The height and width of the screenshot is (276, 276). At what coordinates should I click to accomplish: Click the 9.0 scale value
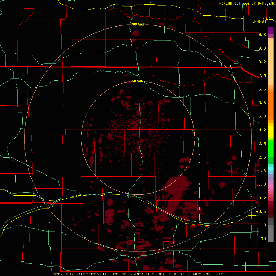[x=262, y=48]
